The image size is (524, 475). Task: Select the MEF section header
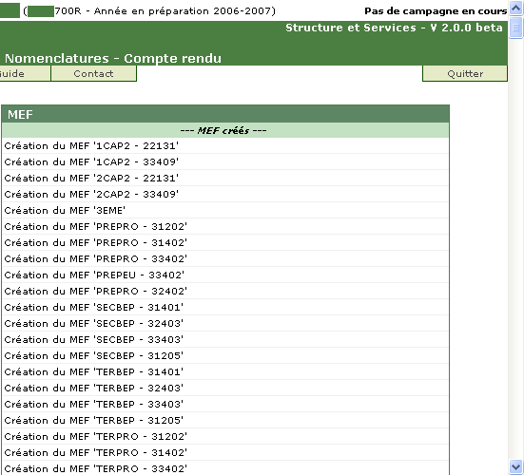[225, 114]
